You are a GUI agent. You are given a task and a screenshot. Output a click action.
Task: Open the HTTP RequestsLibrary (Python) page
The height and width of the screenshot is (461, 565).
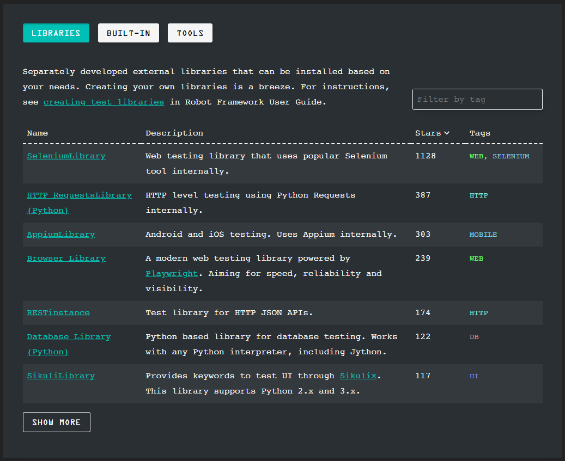pyautogui.click(x=80, y=195)
